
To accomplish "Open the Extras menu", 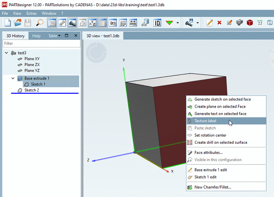I will pyautogui.click(x=31, y=13).
